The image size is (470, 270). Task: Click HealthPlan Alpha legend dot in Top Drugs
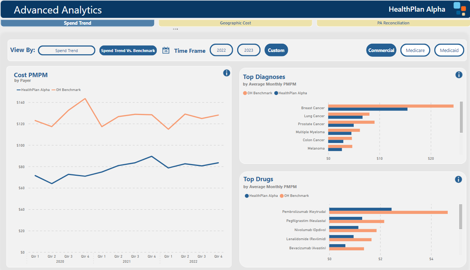[247, 196]
